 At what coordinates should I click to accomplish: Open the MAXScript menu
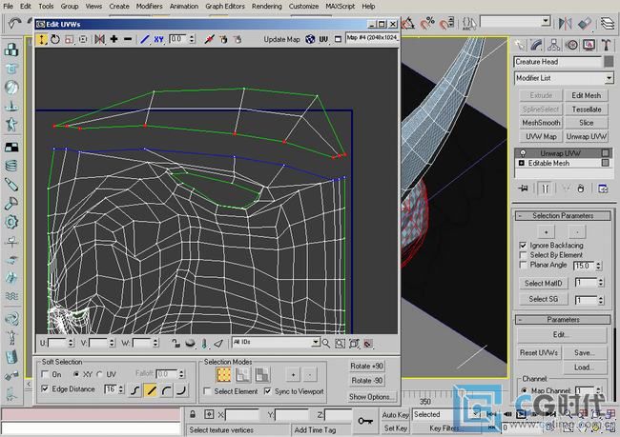click(x=341, y=7)
